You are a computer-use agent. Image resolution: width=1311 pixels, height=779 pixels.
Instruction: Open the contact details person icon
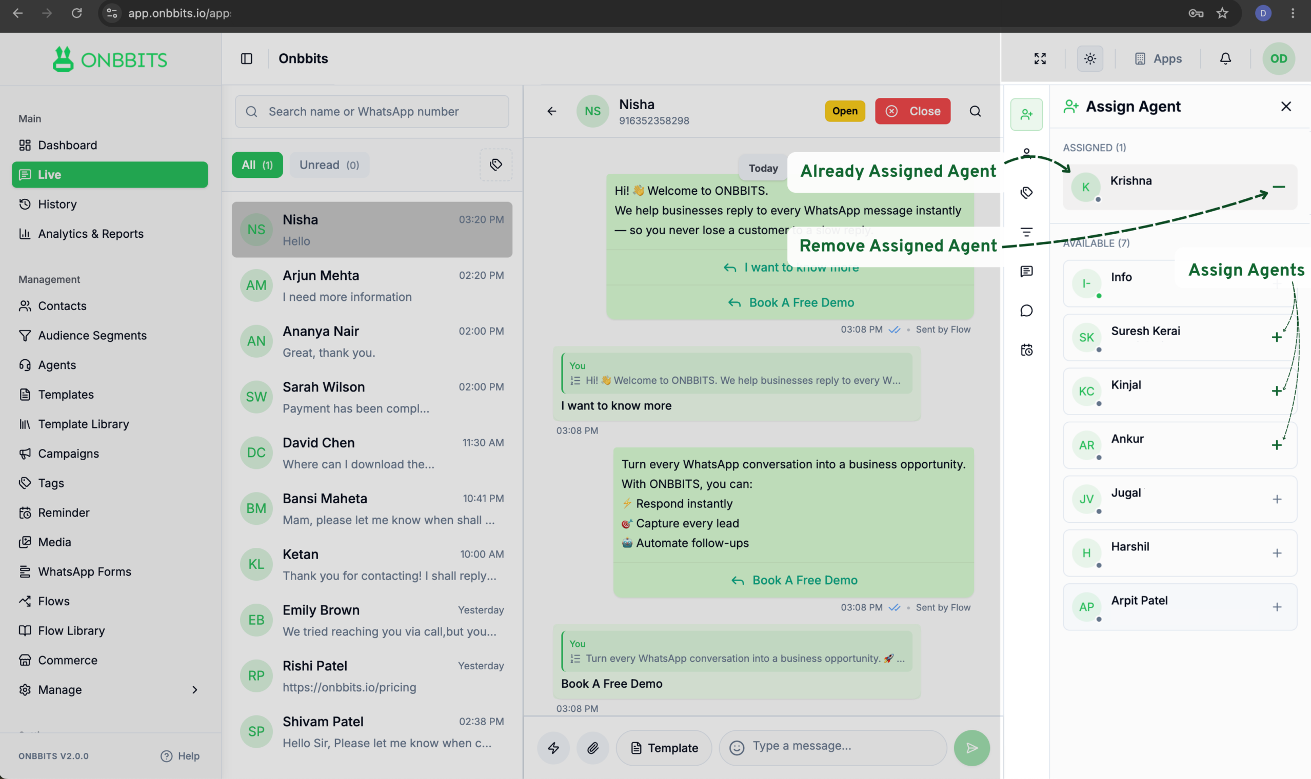1026,153
